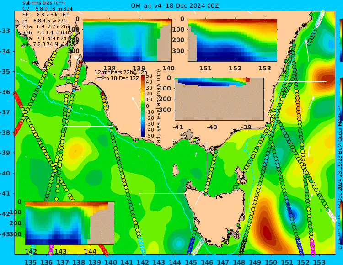
Task: Click the 'adj. sea level anomaly (cm)' label
Action: [x=159, y=106]
